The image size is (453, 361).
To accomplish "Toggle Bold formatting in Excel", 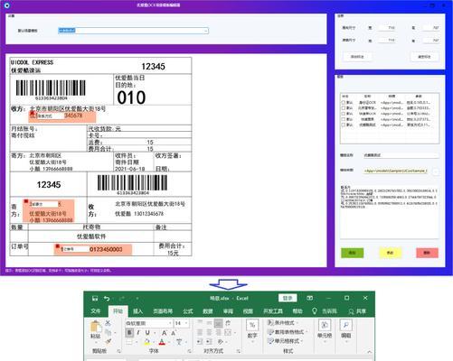I will click(x=129, y=333).
